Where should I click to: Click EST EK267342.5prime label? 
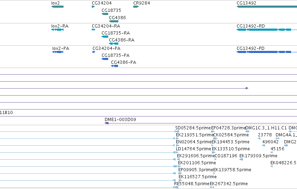coord(229,184)
